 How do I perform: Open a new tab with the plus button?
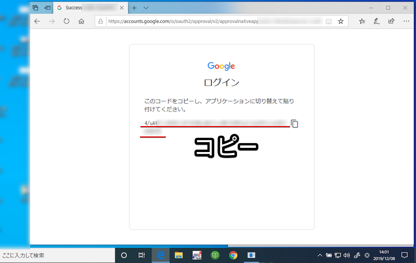point(134,8)
